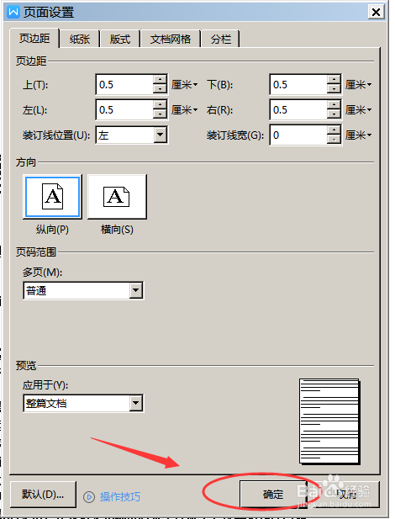This screenshot has height=519, width=395.
Task: Increase 装订线宽(G) with up spinner
Action: [x=334, y=130]
